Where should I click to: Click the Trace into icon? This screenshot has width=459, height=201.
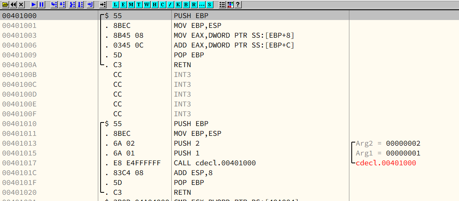pos(72,5)
